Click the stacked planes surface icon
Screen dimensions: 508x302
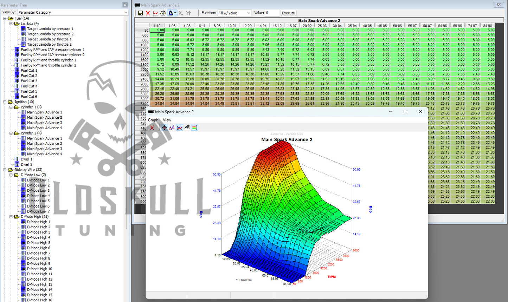[x=187, y=127]
